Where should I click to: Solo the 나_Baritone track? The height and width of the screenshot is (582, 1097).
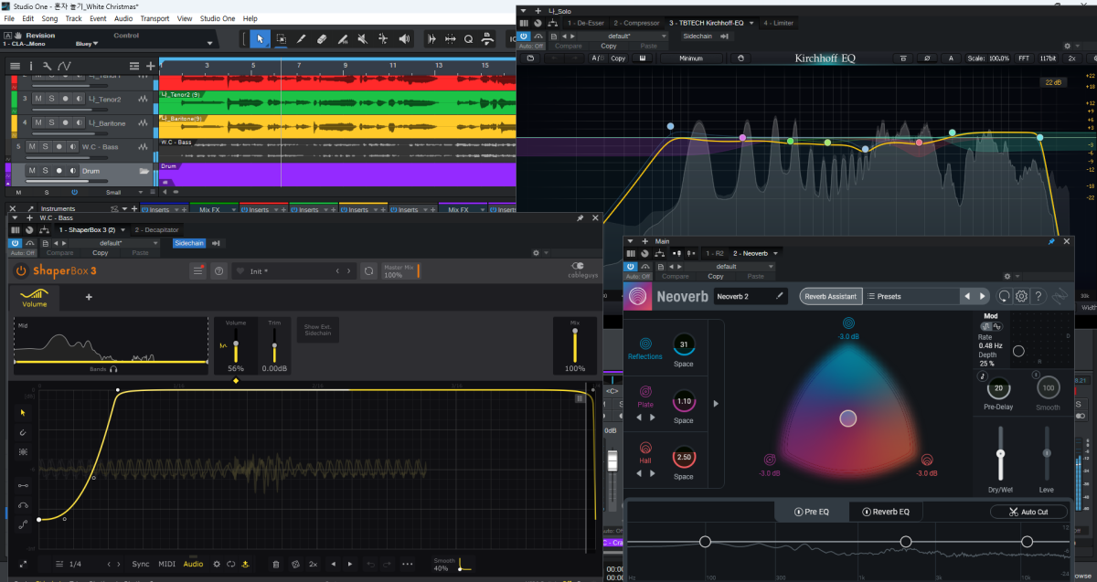[51, 122]
